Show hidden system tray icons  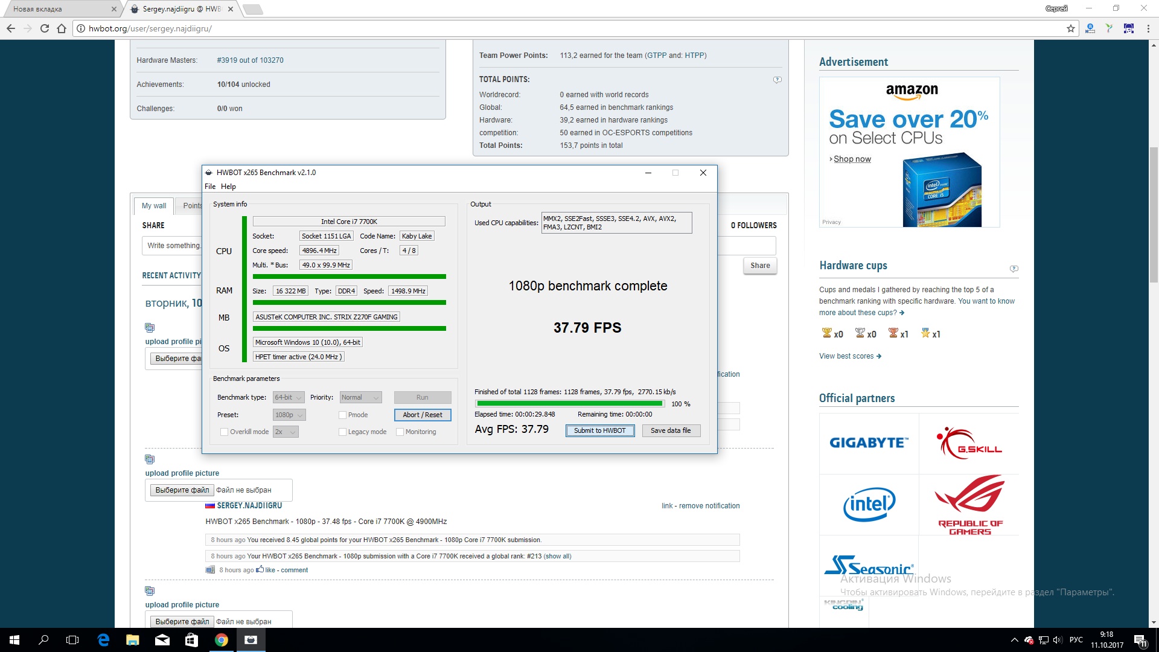click(1014, 640)
